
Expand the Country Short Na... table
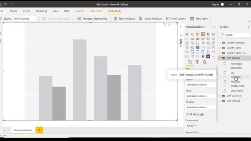point(220,43)
